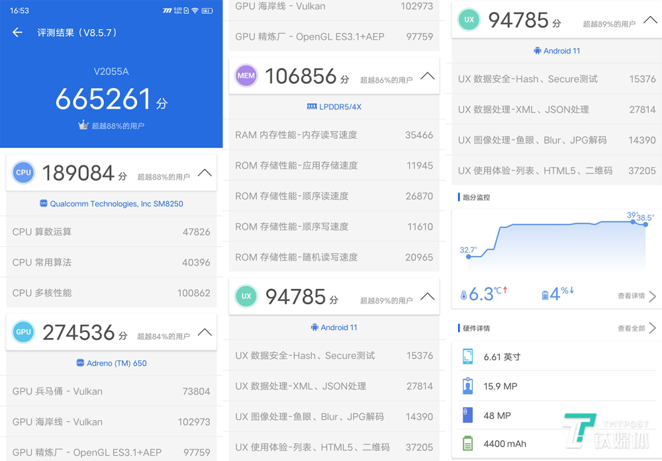Tap the screen size icon for 6.61 英寸
662x461 pixels.
click(x=468, y=356)
